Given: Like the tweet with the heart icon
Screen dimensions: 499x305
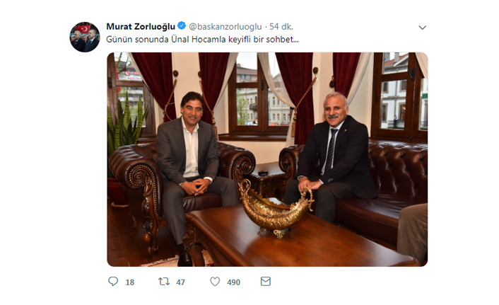Looking at the screenshot, I should [215, 282].
